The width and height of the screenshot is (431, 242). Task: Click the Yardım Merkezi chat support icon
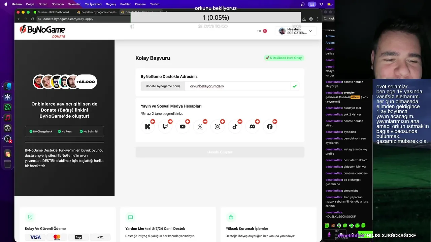pos(131,217)
